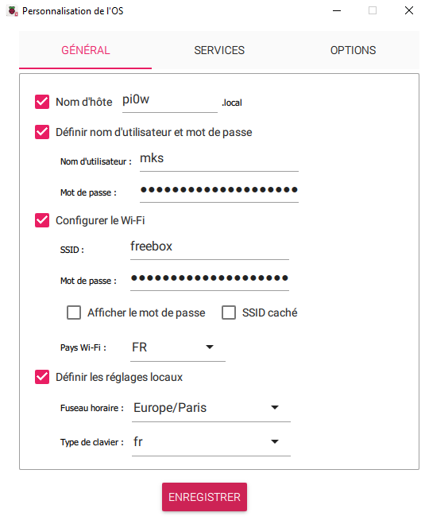This screenshot has width=425, height=524.
Task: Uncheck the Nom d'hôte checkbox
Action: pyautogui.click(x=42, y=102)
